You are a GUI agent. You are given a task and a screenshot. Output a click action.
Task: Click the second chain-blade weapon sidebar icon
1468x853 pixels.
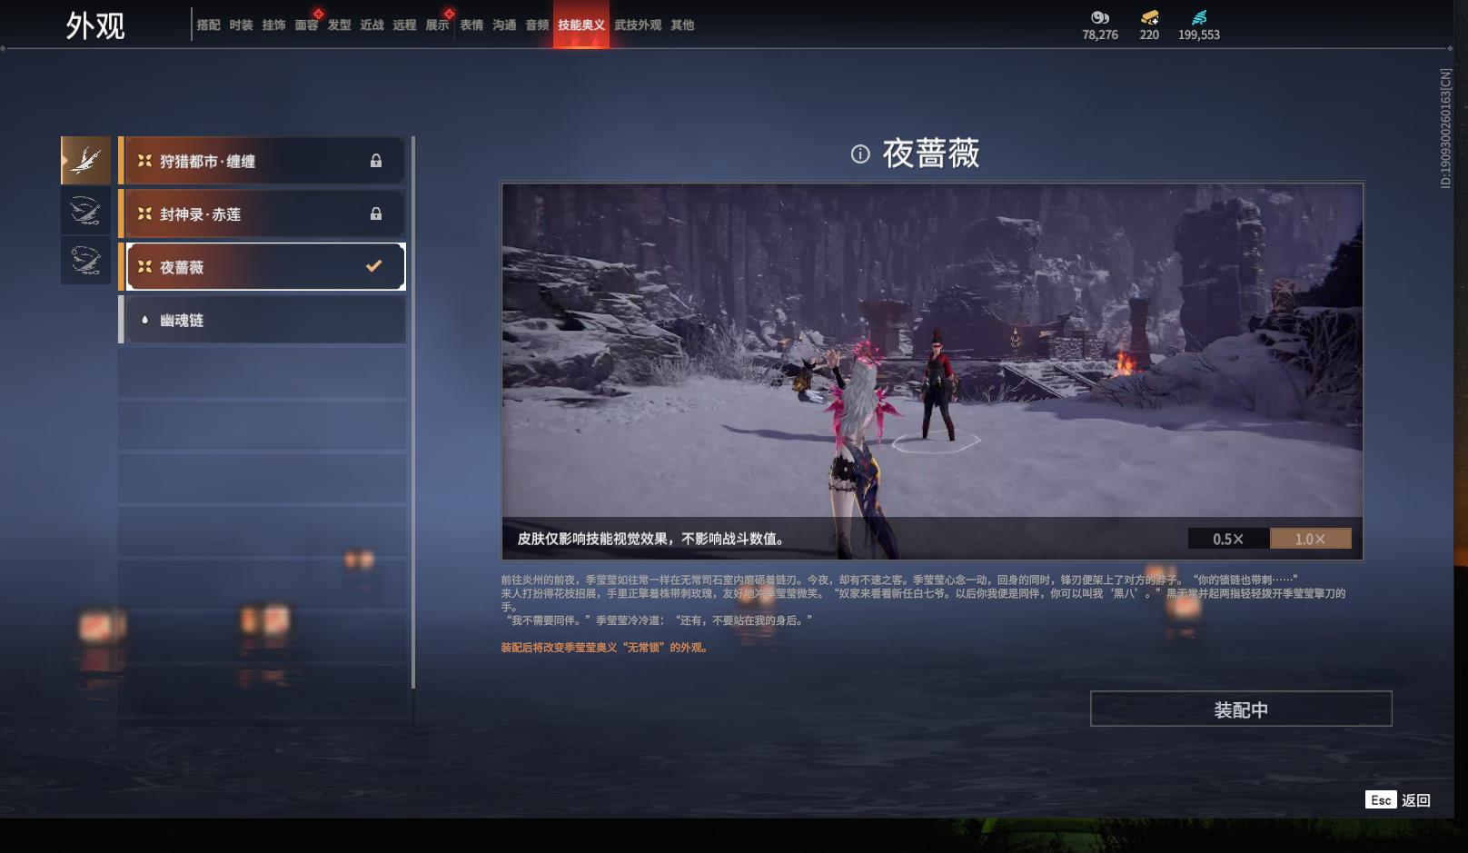85,211
